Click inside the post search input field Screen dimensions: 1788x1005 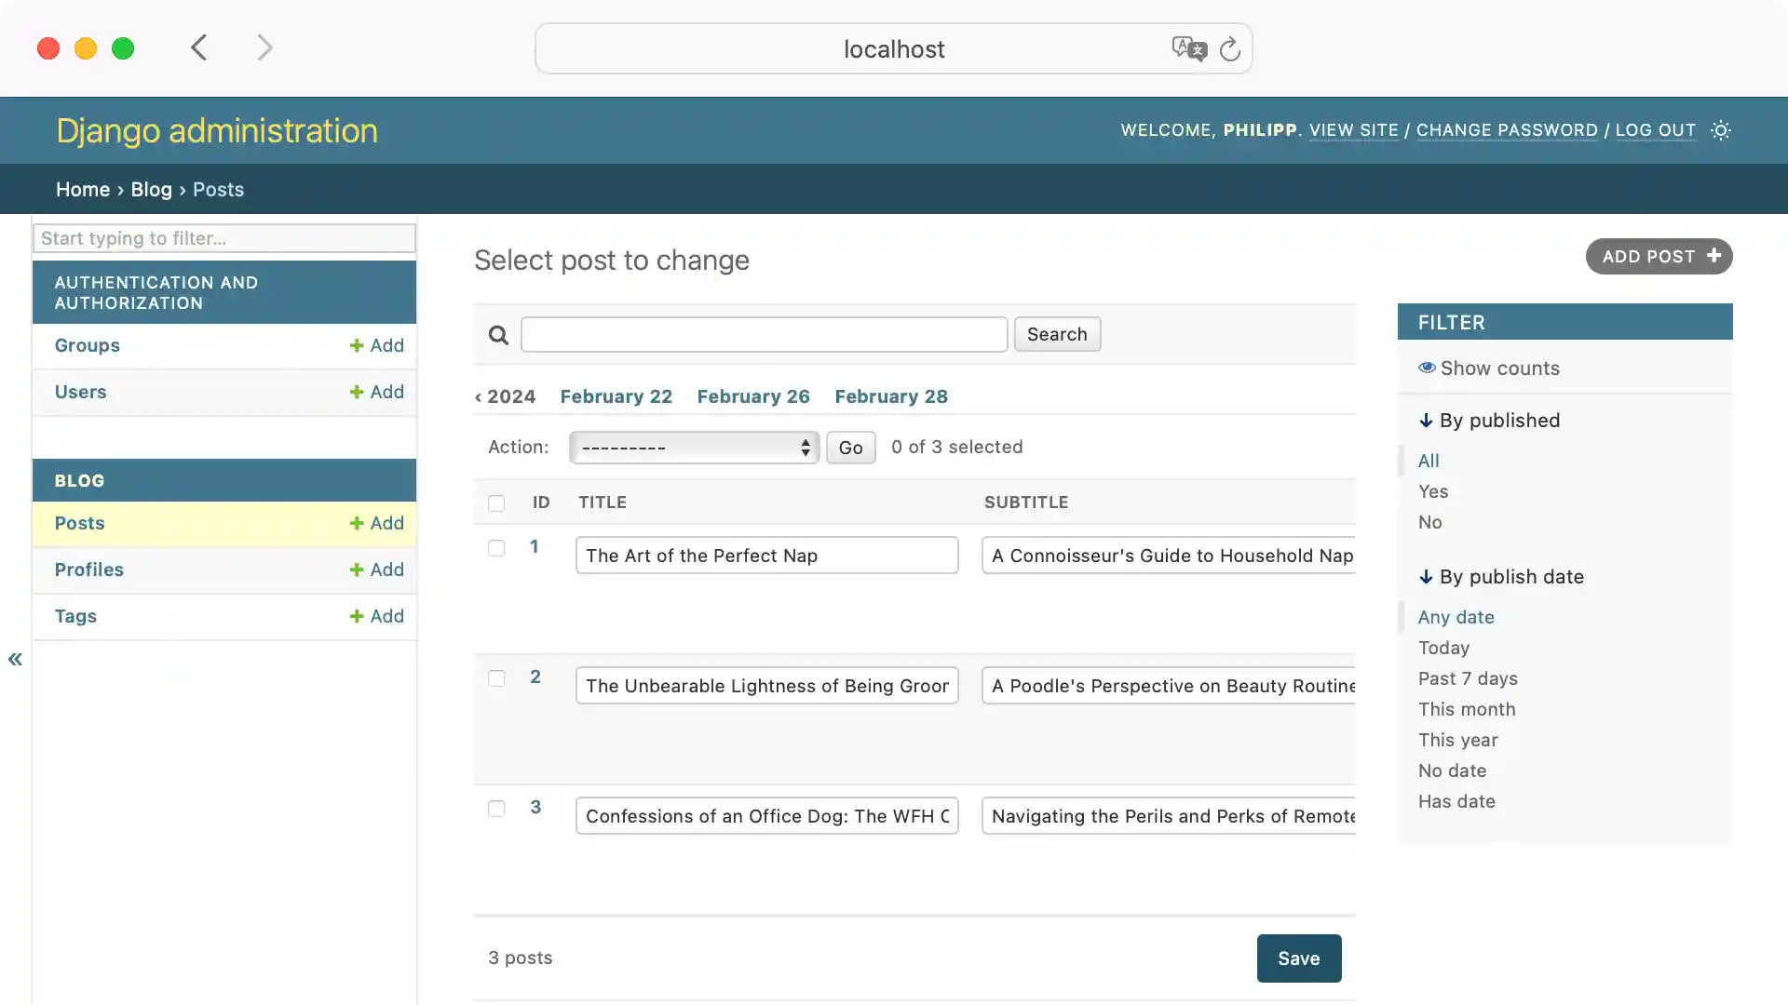[764, 334]
